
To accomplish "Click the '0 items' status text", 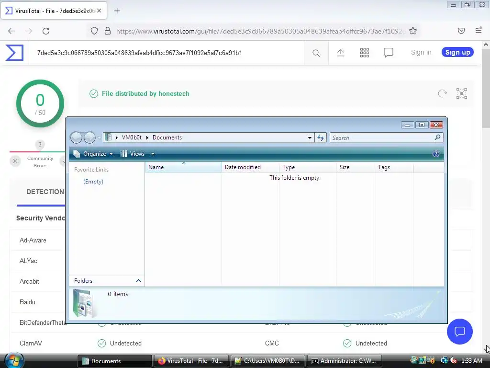I will (x=118, y=294).
